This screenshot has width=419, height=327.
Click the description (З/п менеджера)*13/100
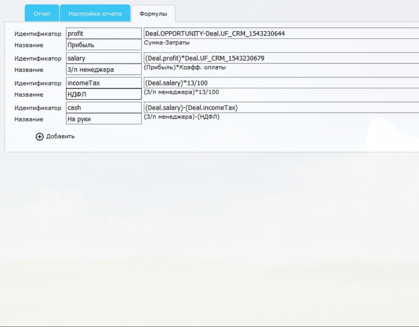pos(182,92)
